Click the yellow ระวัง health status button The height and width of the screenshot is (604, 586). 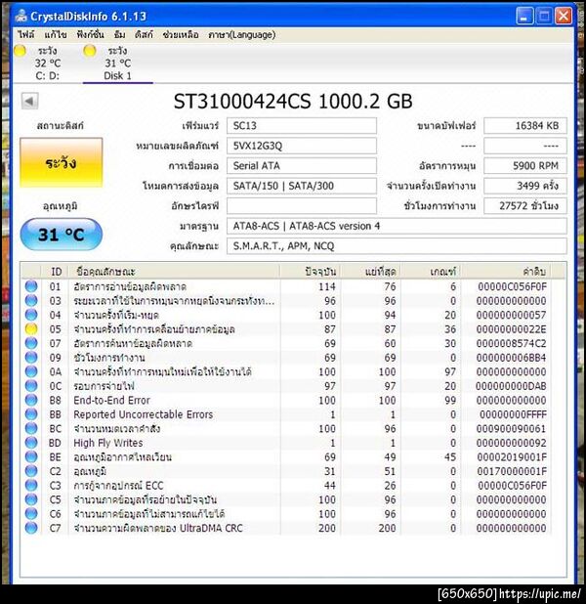point(62,162)
